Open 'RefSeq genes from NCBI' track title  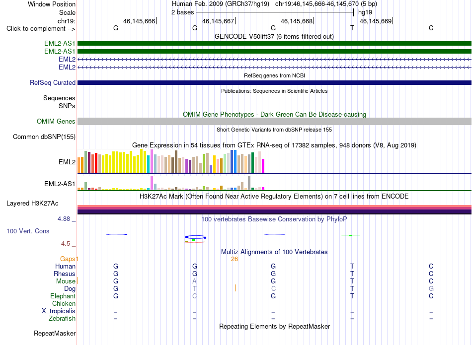coord(274,75)
